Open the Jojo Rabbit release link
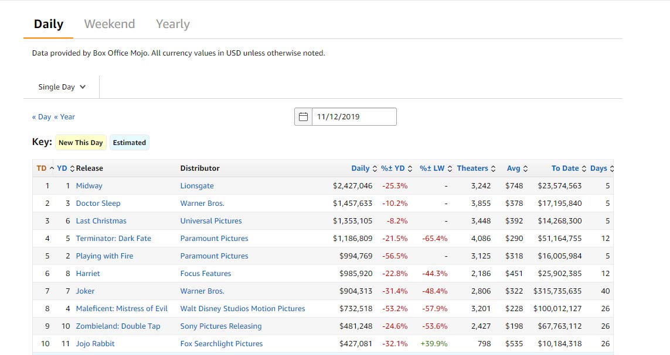 click(x=95, y=344)
